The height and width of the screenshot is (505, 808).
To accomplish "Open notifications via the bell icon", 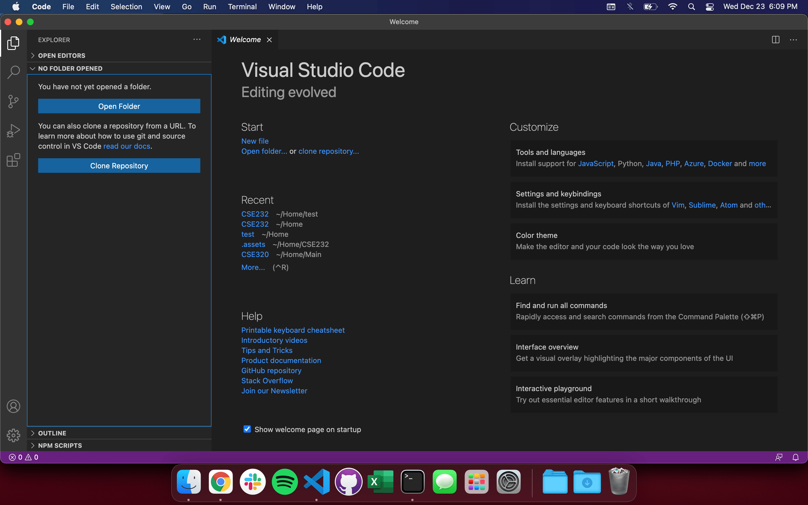I will pyautogui.click(x=796, y=457).
